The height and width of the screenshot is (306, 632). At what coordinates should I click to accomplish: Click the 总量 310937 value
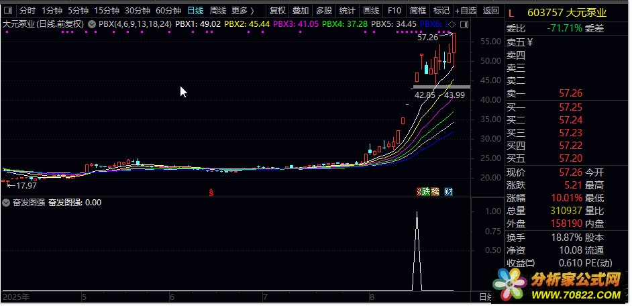567,211
